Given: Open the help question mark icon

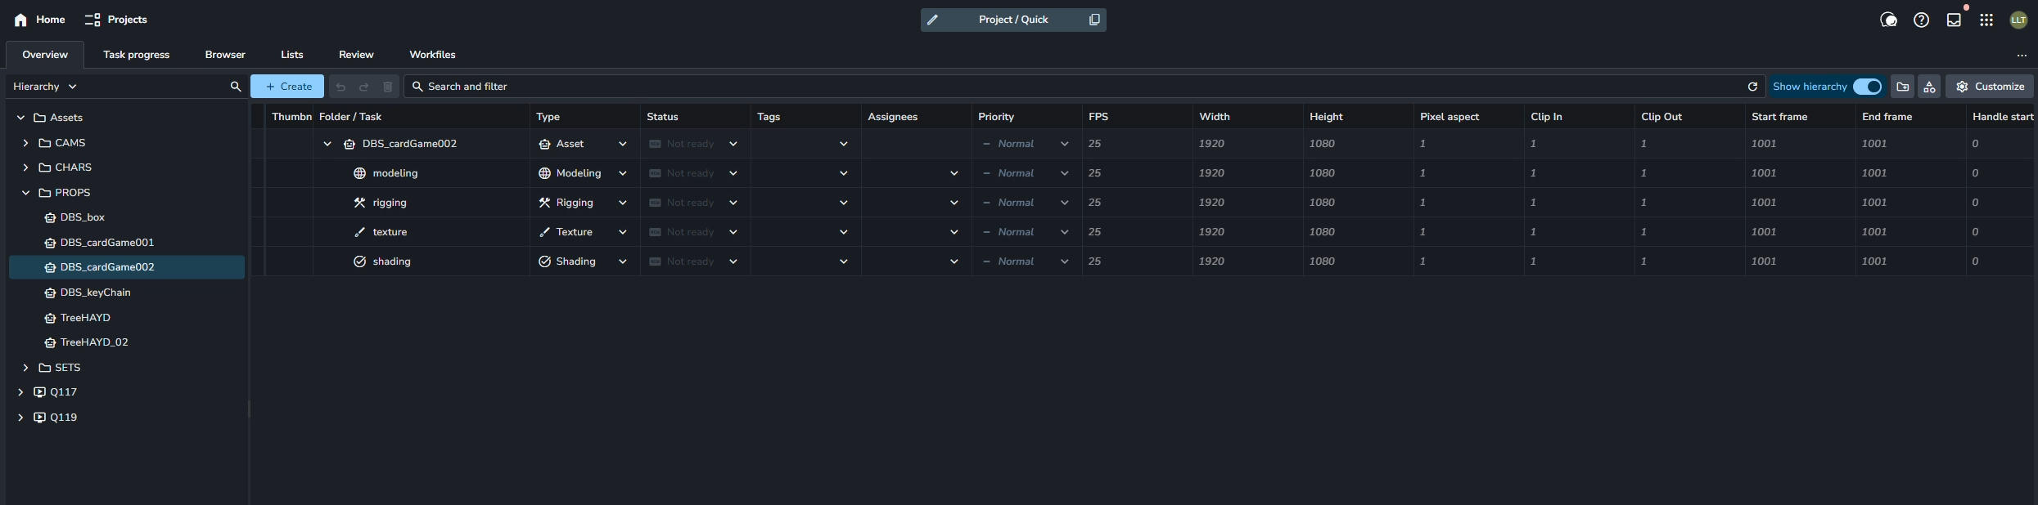Looking at the screenshot, I should point(1921,20).
